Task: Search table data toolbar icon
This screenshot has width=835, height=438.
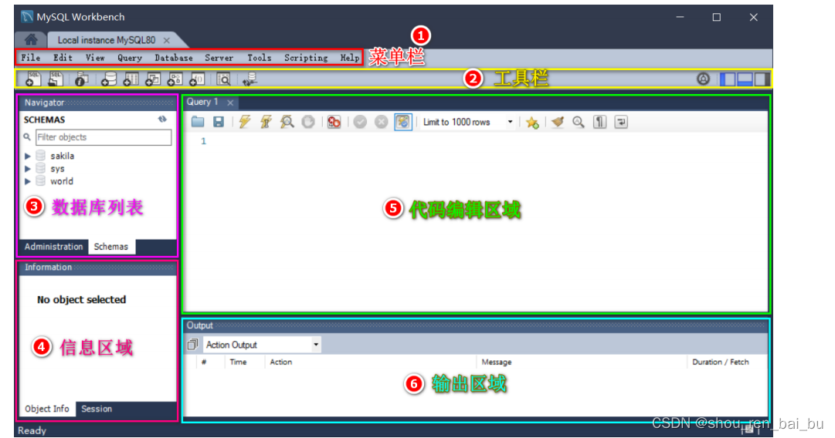Action: (x=224, y=79)
